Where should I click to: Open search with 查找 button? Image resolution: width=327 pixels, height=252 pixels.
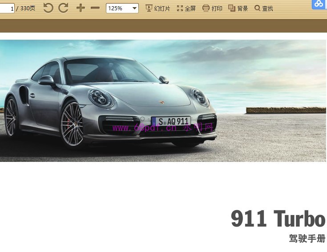263,8
